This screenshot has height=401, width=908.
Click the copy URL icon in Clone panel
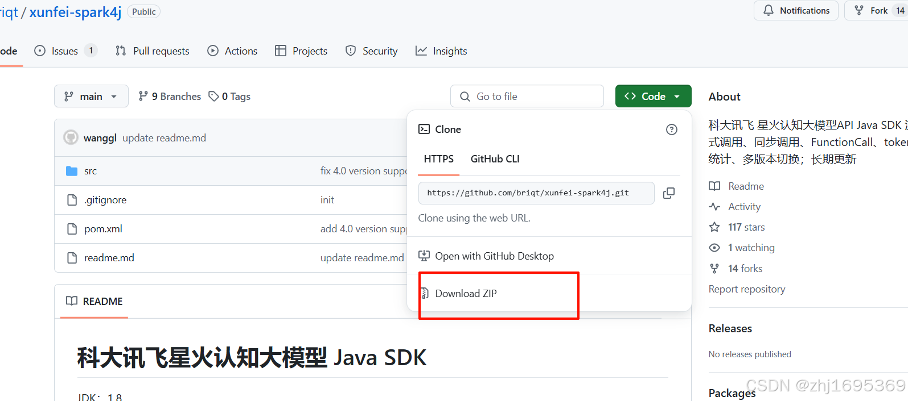669,193
